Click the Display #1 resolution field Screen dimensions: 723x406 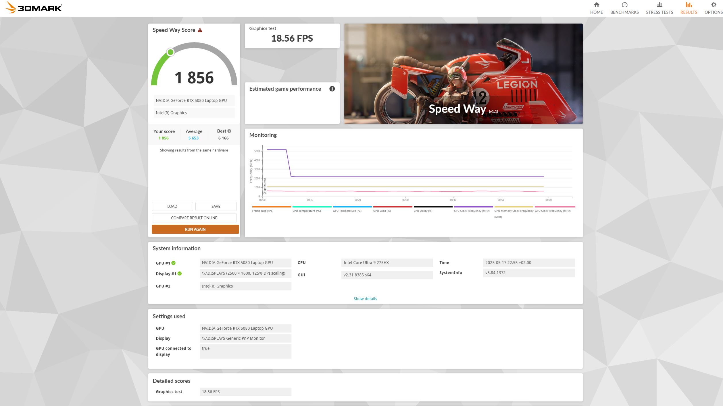coord(245,273)
